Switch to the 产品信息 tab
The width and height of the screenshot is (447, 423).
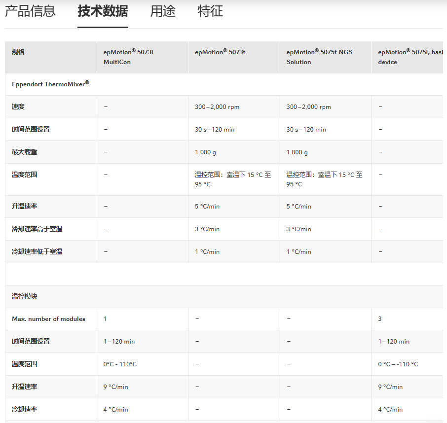[x=30, y=11]
